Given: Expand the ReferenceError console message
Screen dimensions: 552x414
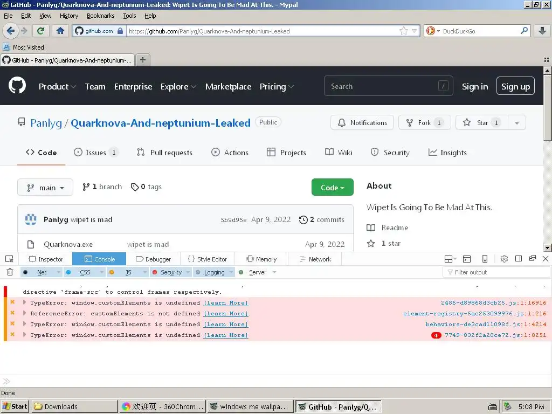Looking at the screenshot, I should [x=24, y=313].
